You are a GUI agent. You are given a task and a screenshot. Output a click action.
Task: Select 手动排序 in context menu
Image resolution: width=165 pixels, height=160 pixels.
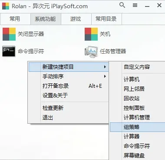pos(69,77)
